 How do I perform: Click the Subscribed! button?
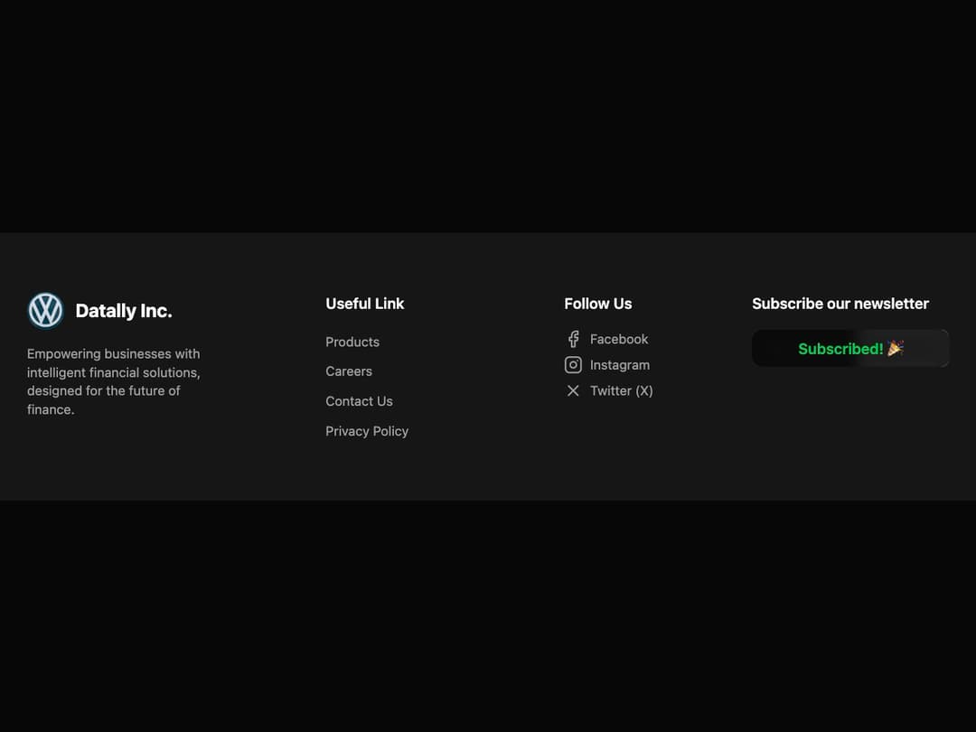[850, 349]
